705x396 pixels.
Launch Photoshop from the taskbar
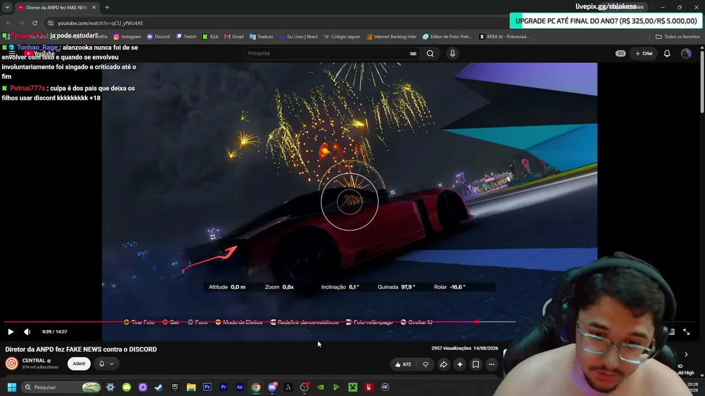[207, 387]
